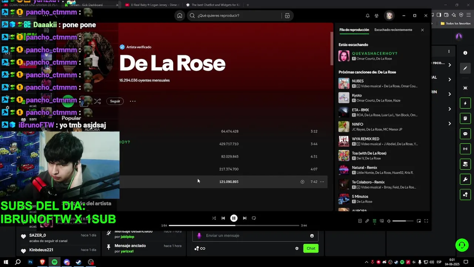Open Spotify friend activity icon
This screenshot has height=267, width=474.
tap(377, 16)
